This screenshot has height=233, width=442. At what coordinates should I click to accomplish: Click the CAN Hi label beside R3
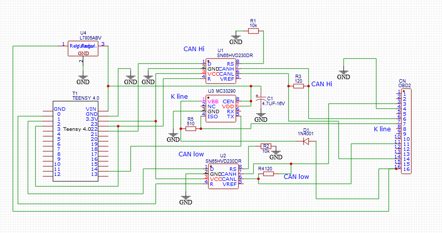(x=321, y=84)
